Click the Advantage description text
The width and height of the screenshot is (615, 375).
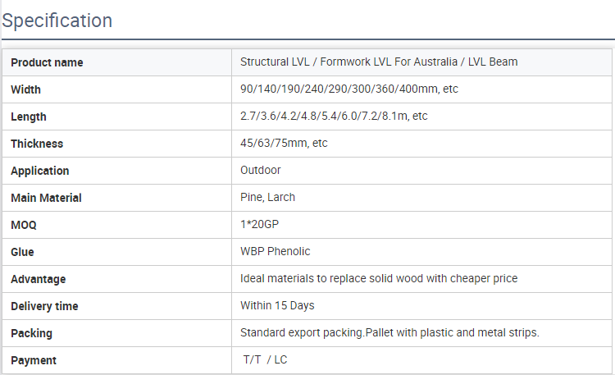point(379,279)
